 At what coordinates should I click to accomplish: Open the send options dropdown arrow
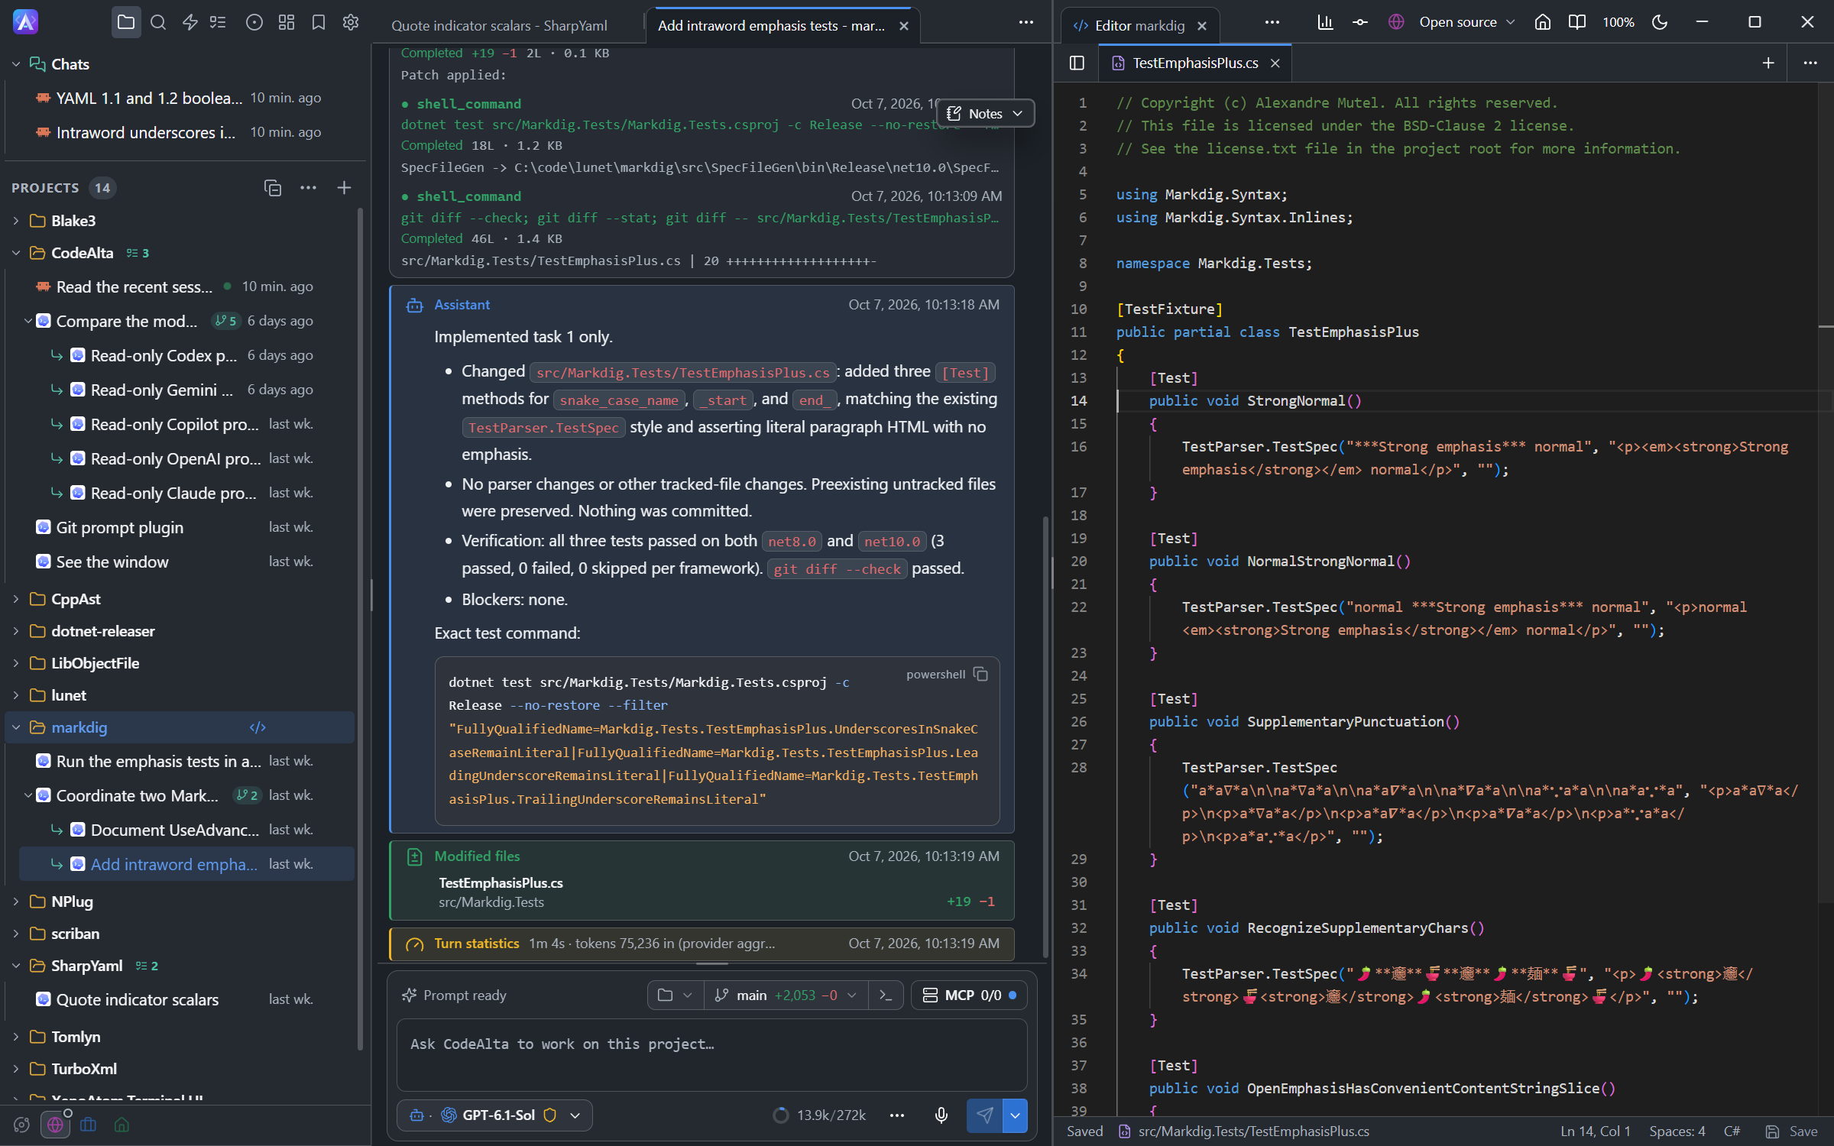point(1015,1115)
